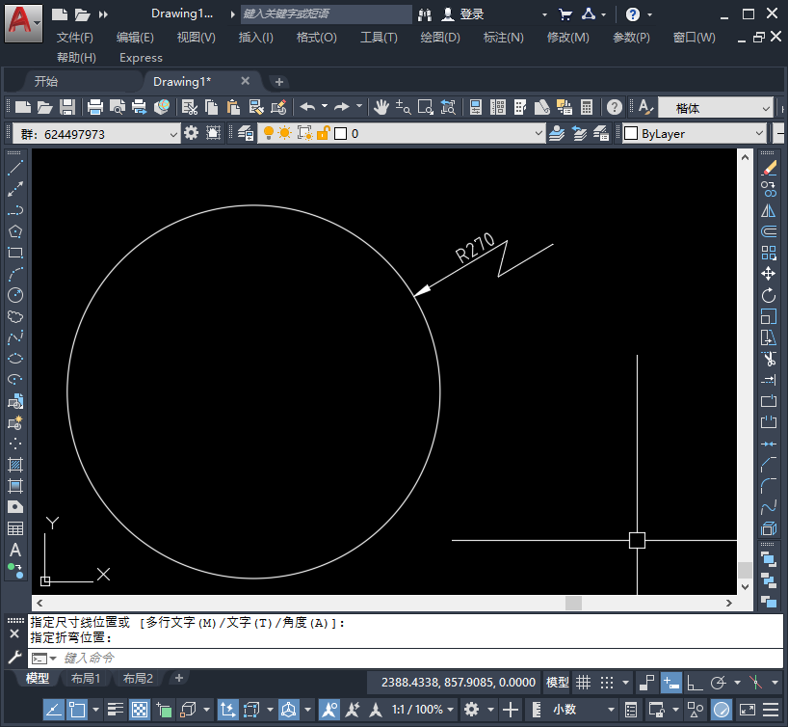Toggle ortho mode in status bar

click(695, 683)
